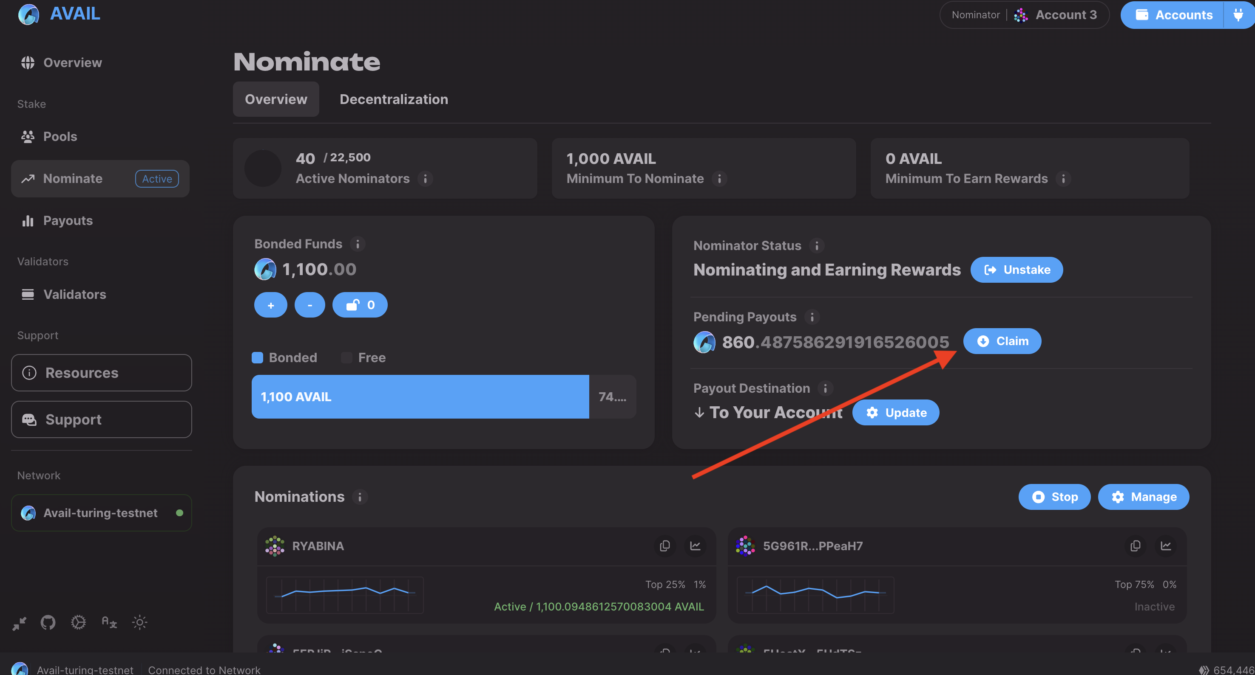Click the GitHub icon in the sidebar footer
The image size is (1255, 675).
[x=48, y=622]
